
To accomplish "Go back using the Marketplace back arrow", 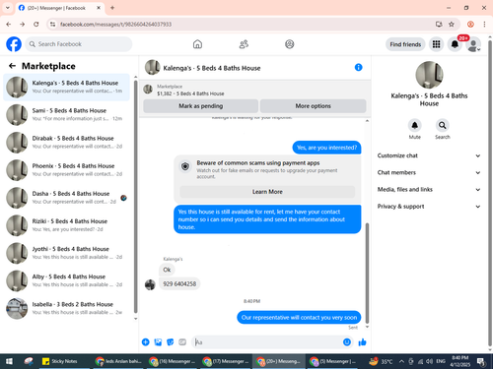I will [12, 66].
